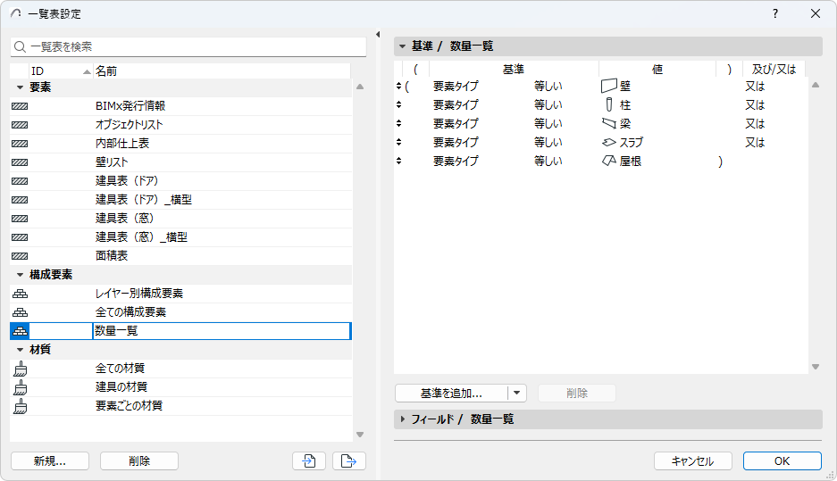The image size is (837, 481).
Task: Confirm with the OK button
Action: pos(782,460)
